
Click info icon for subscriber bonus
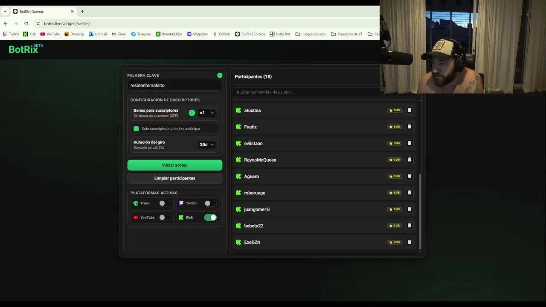coord(192,113)
